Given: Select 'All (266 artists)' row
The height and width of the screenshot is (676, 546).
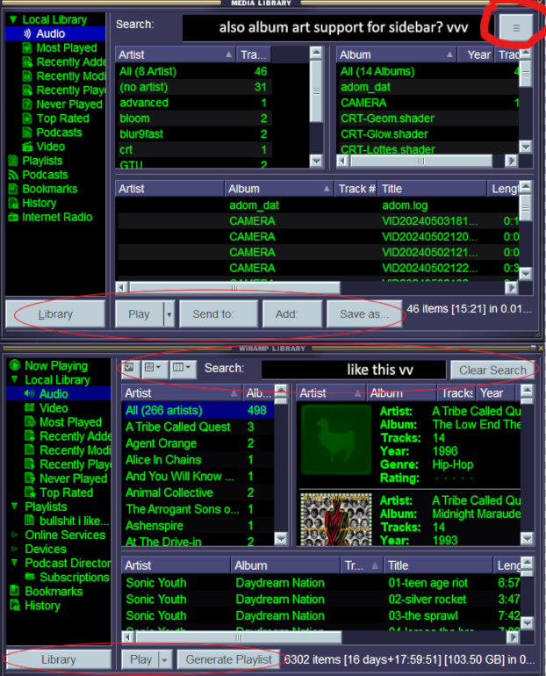Looking at the screenshot, I should [x=198, y=411].
